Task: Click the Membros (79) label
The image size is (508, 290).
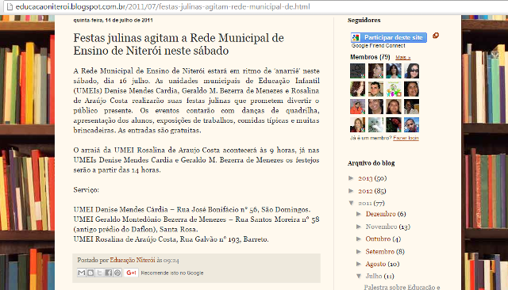Action: pos(370,57)
